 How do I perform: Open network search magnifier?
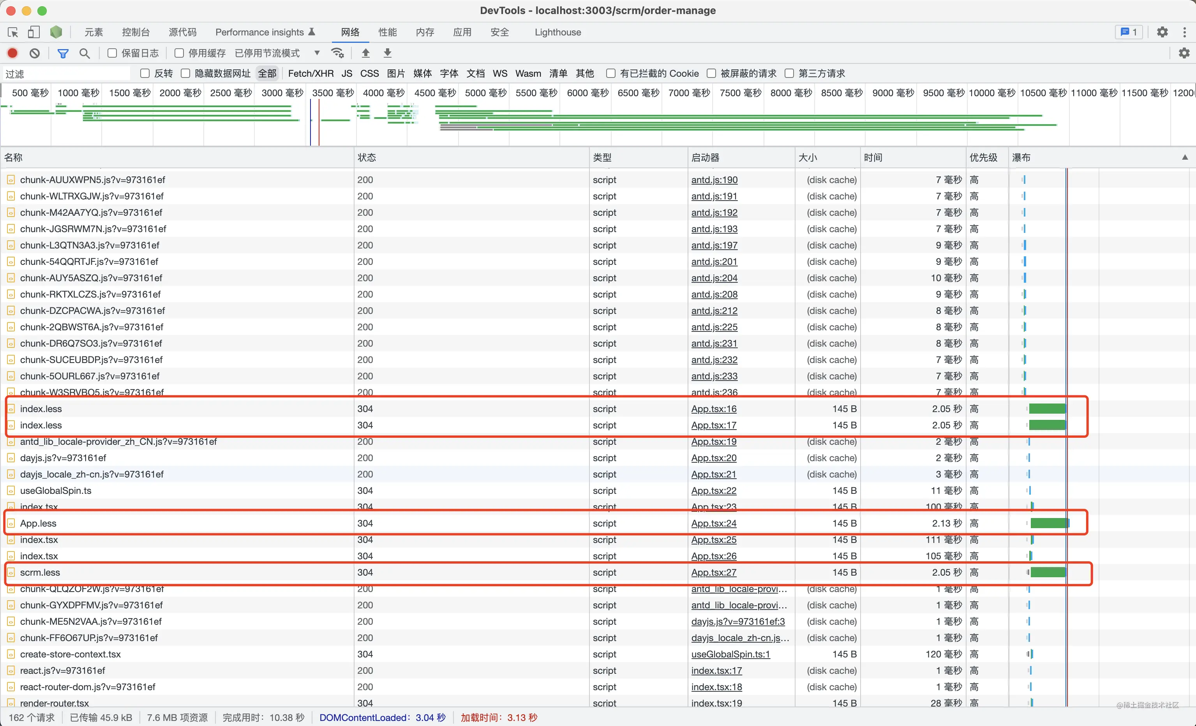pos(85,53)
